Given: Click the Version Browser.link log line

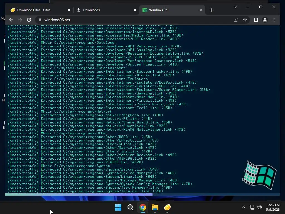Looking at the screenshot, I should [92, 155].
